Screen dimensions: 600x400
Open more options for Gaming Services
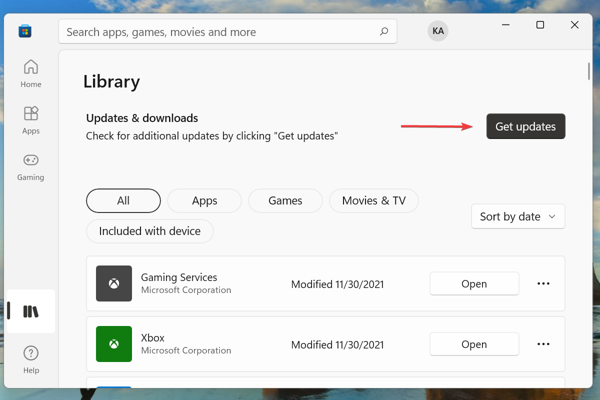point(543,283)
